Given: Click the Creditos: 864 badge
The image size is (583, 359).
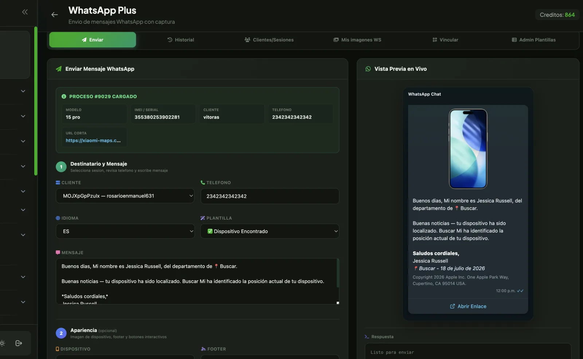Looking at the screenshot, I should pos(557,15).
